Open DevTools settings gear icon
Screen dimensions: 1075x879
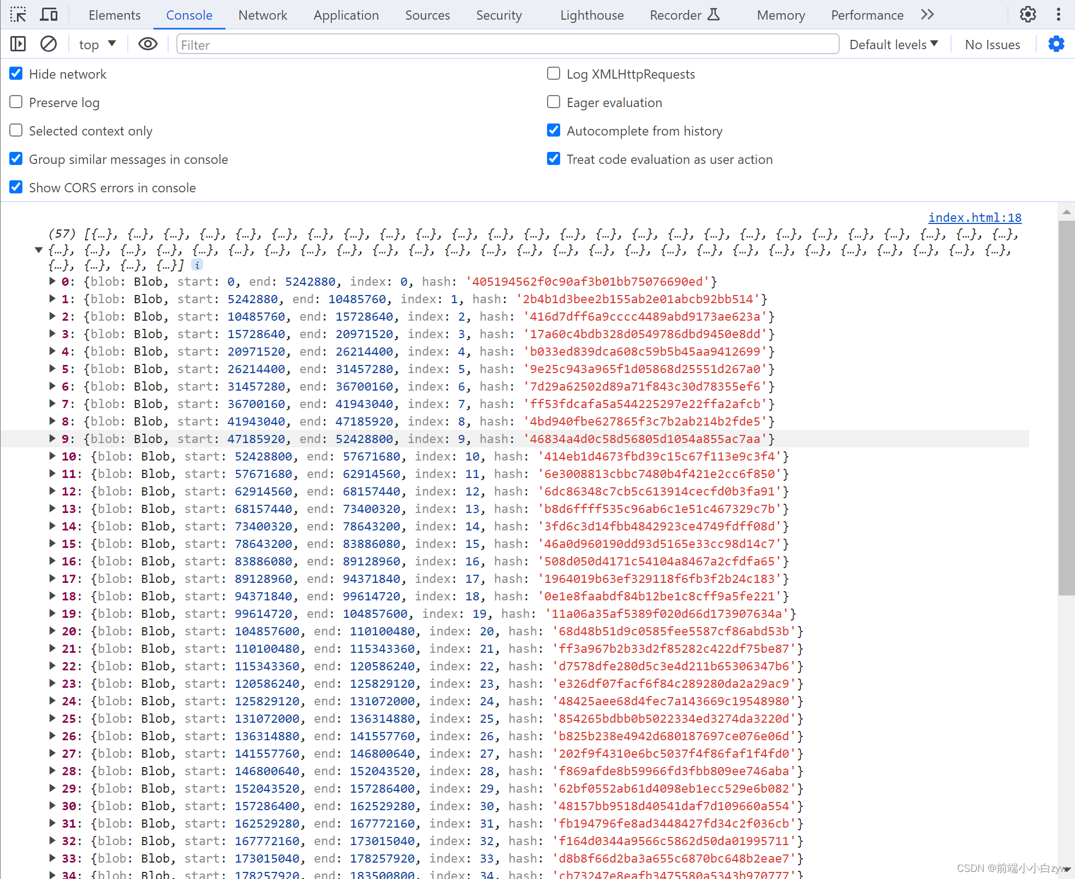click(1028, 15)
